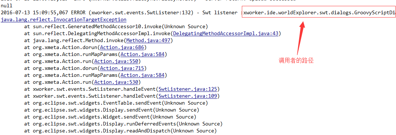This screenshot has height=135, width=396.
Task: Go to the Action.java:550 link
Action: point(116,61)
